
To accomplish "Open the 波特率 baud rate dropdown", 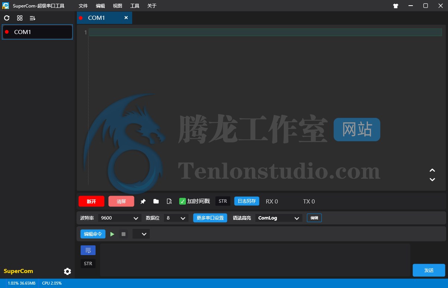I will [x=120, y=218].
